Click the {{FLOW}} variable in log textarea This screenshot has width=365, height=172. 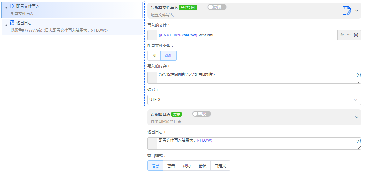pos(205,140)
